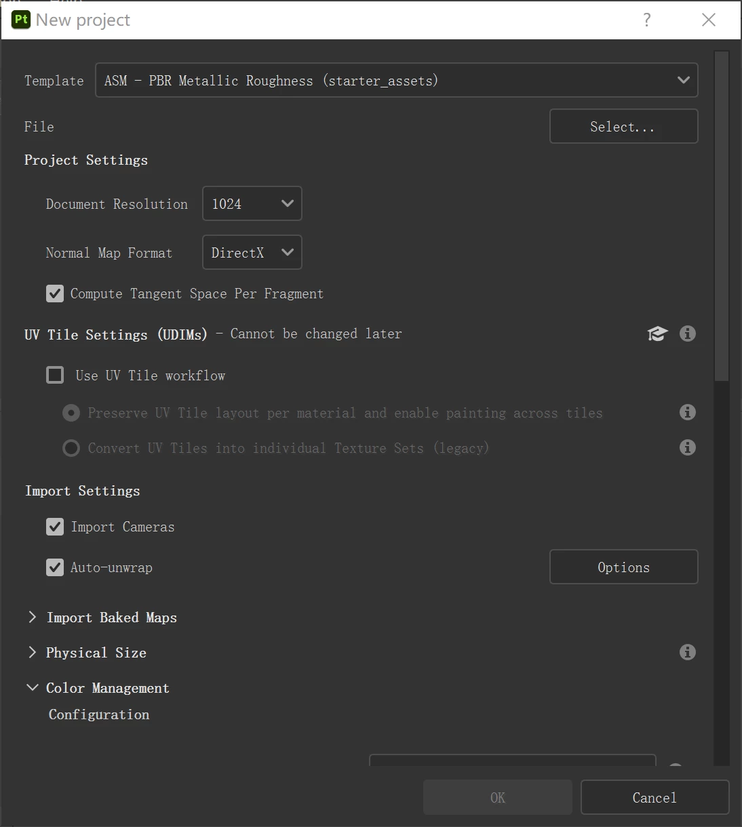Open the UV Tile Settings tutorial icon
742x827 pixels.
[657, 334]
